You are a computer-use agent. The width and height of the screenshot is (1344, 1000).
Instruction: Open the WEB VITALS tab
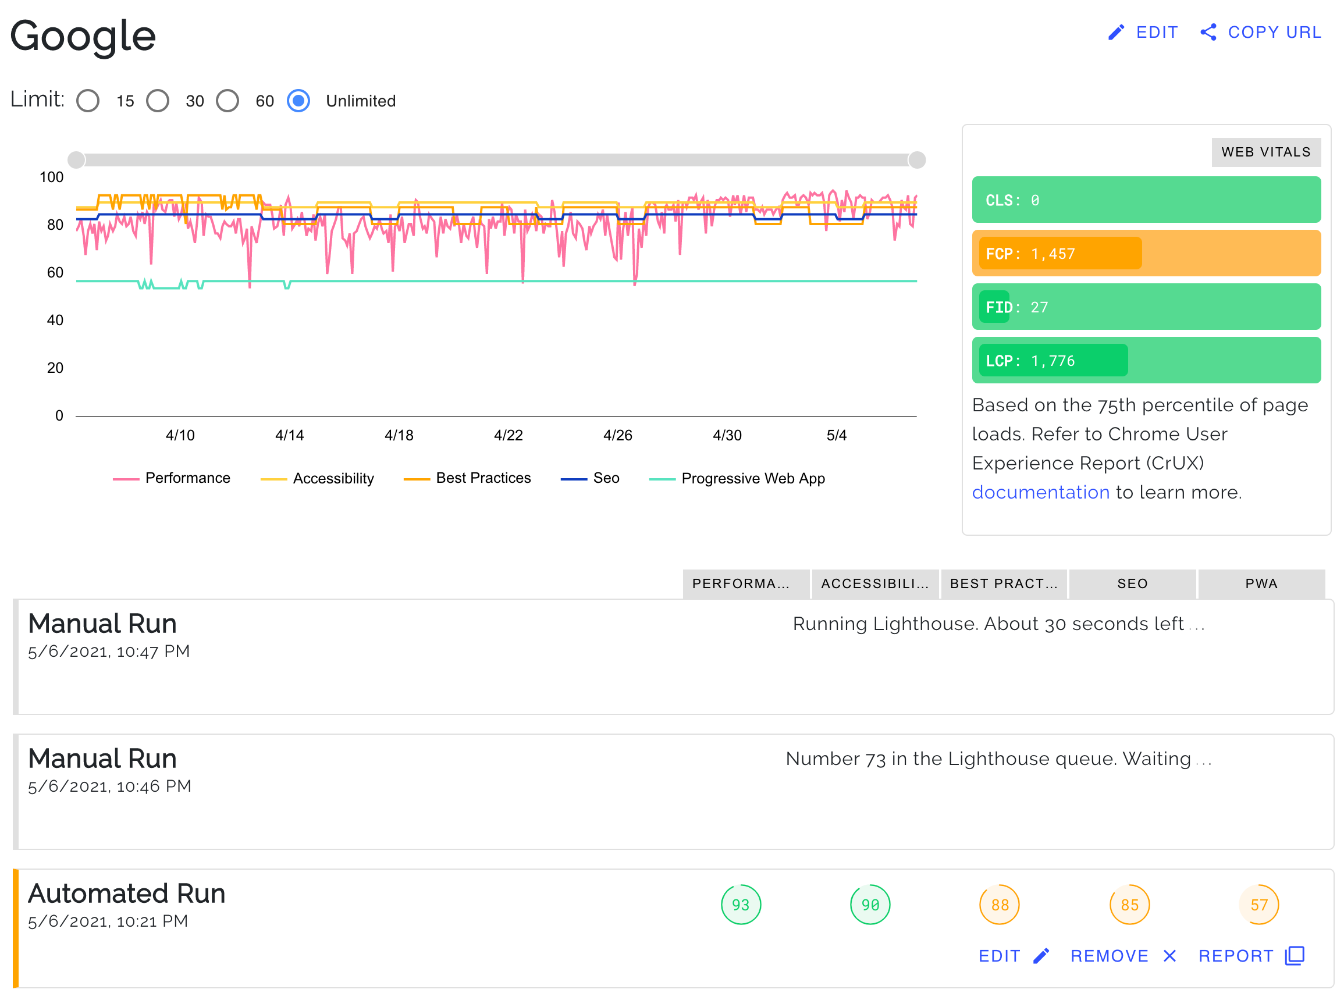coord(1266,152)
